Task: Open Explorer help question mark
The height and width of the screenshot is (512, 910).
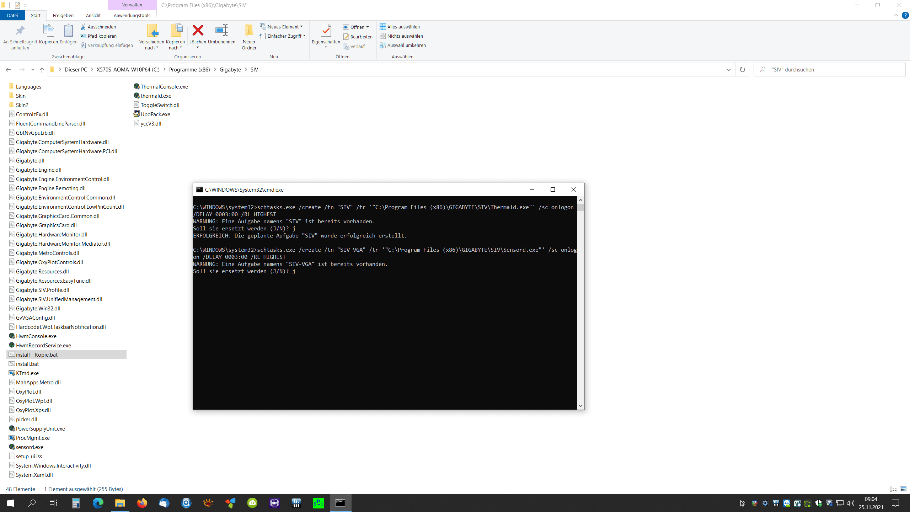Action: 905,15
